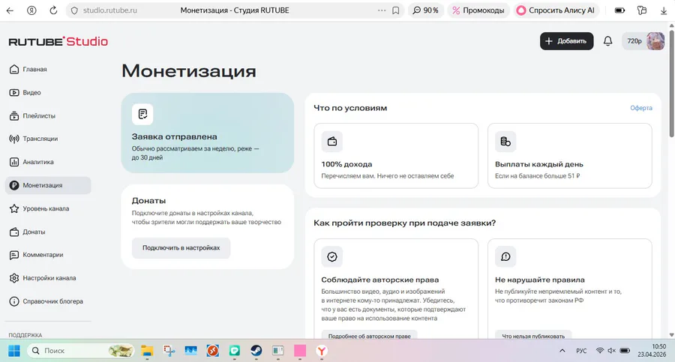Click Подробнее об авторском праве button
This screenshot has height=362, width=675.
369,336
